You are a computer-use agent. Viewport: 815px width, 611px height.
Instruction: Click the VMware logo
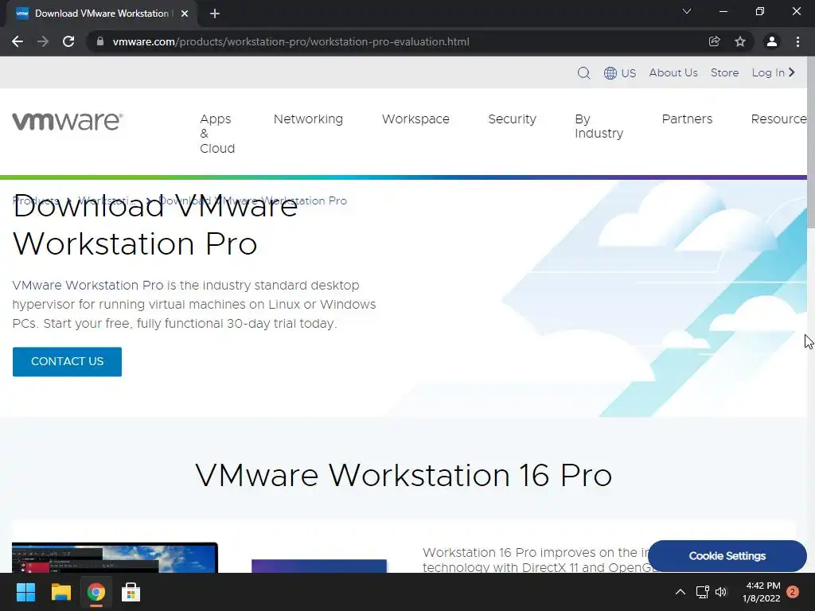coord(68,122)
